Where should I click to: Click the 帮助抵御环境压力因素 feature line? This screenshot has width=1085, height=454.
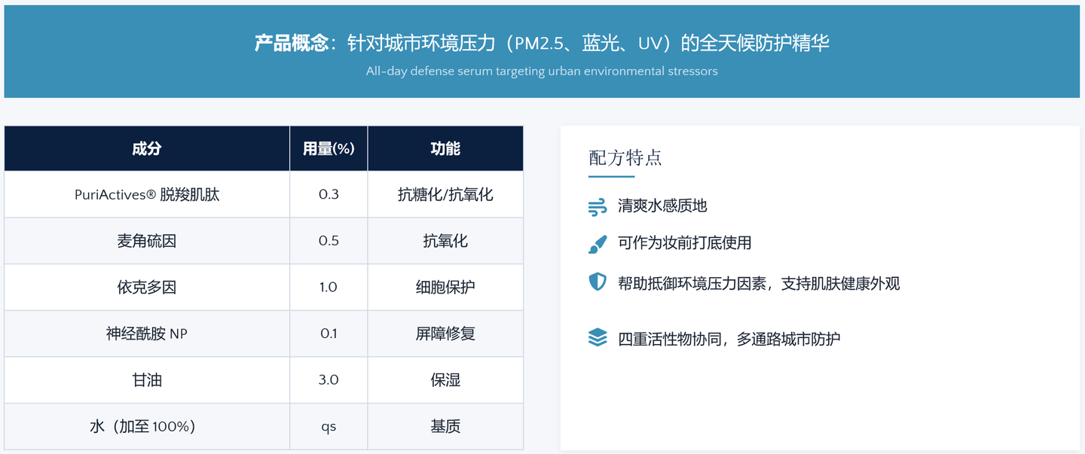(x=759, y=284)
